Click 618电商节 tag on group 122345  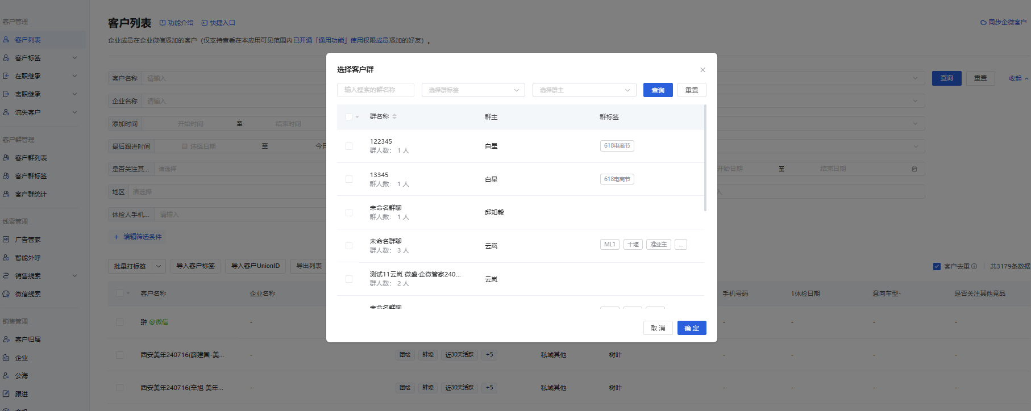[617, 146]
